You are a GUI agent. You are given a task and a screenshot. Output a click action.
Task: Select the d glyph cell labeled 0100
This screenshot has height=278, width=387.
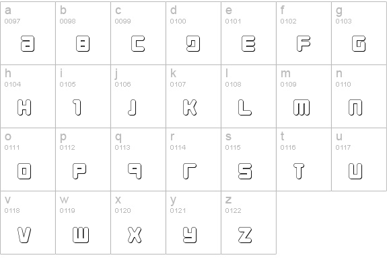194,33
